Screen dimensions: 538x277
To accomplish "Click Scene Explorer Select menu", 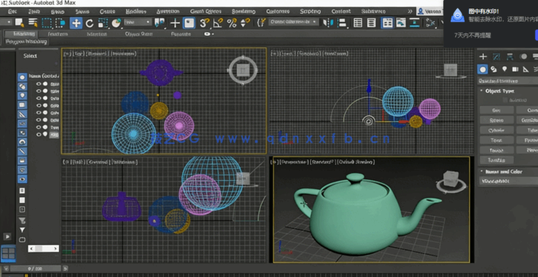I will point(30,56).
